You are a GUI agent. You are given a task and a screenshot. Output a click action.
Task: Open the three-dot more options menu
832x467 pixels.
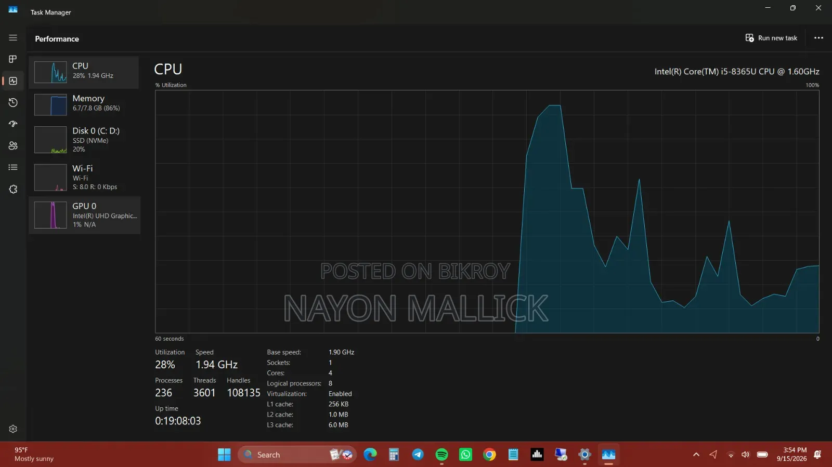tap(818, 38)
